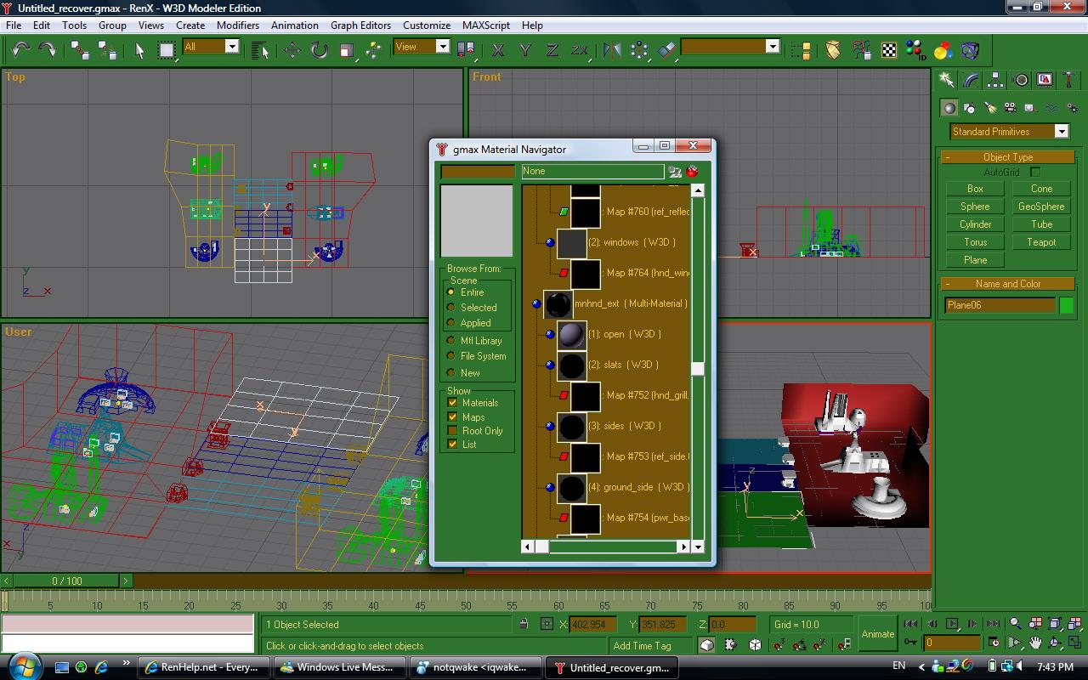
Task: Enable the Root Only checkbox
Action: pos(452,431)
